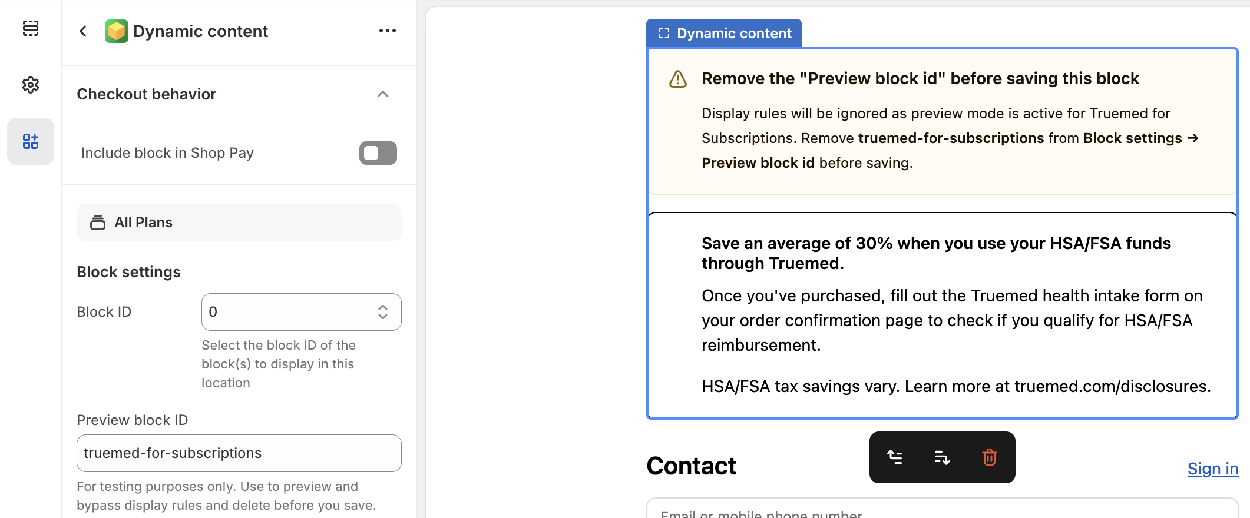This screenshot has width=1250, height=518.
Task: Select the Dynamic content tab above the preview
Action: [x=723, y=33]
